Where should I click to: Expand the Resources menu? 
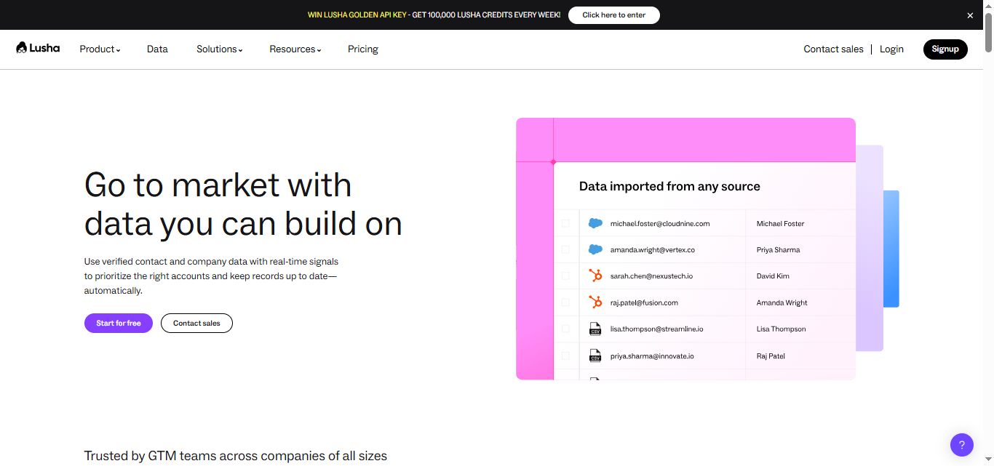pyautogui.click(x=295, y=49)
